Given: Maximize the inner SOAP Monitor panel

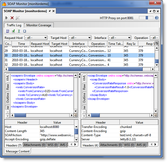Looking at the screenshot, I should pyautogui.click(x=154, y=11).
